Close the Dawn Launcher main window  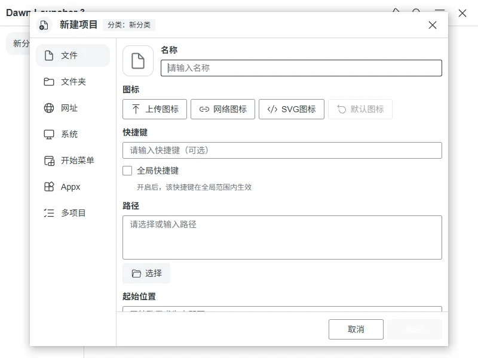pos(462,13)
